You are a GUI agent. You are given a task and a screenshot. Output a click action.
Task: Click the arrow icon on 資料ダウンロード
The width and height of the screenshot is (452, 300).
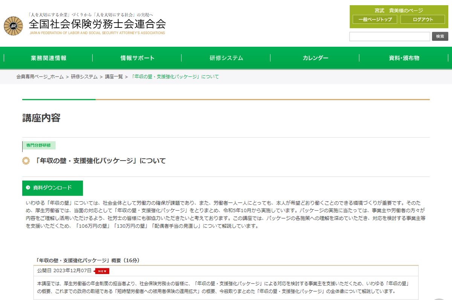click(28, 188)
